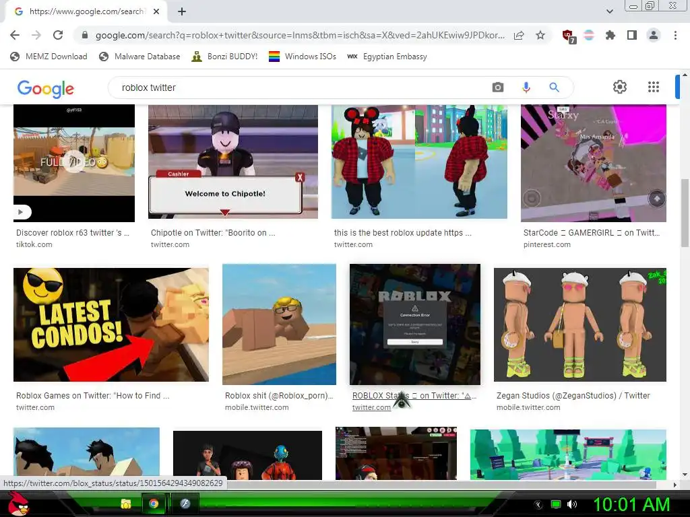
Task: Start voice search with microphone icon
Action: tap(526, 88)
